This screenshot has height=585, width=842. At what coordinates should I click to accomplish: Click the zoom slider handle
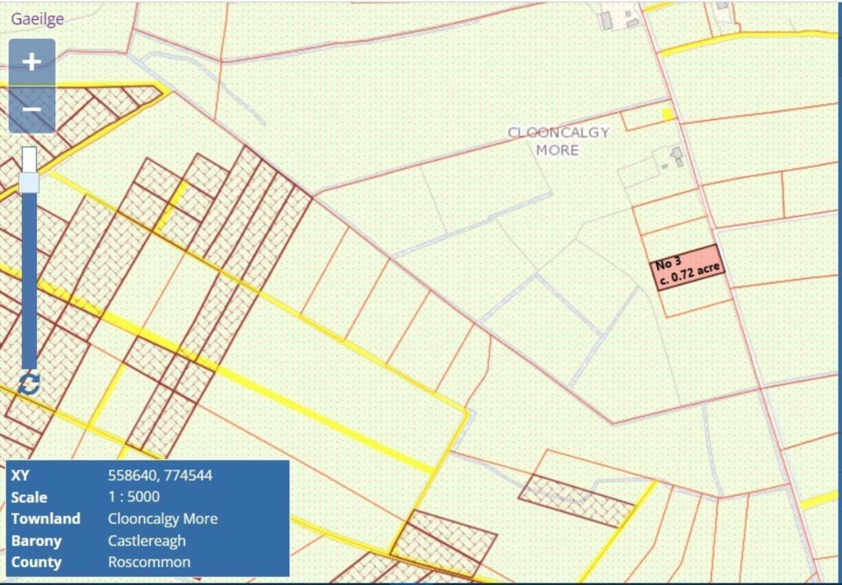[x=29, y=182]
